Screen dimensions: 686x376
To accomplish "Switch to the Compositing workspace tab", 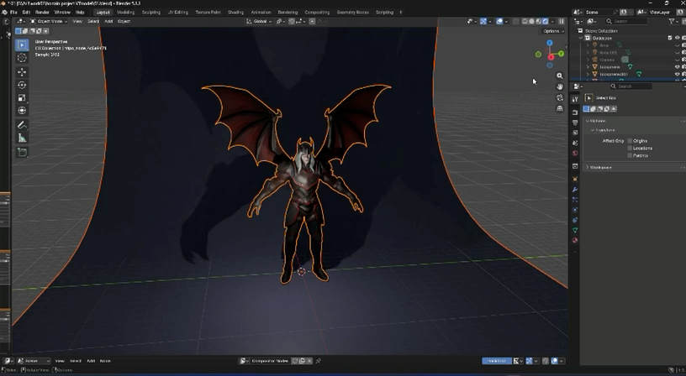I will click(317, 13).
